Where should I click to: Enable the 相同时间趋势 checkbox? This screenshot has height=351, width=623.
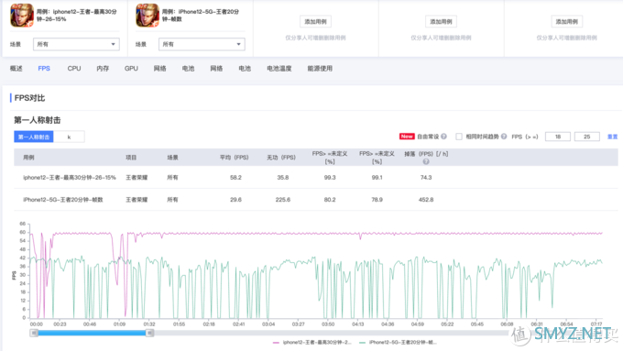pos(459,137)
